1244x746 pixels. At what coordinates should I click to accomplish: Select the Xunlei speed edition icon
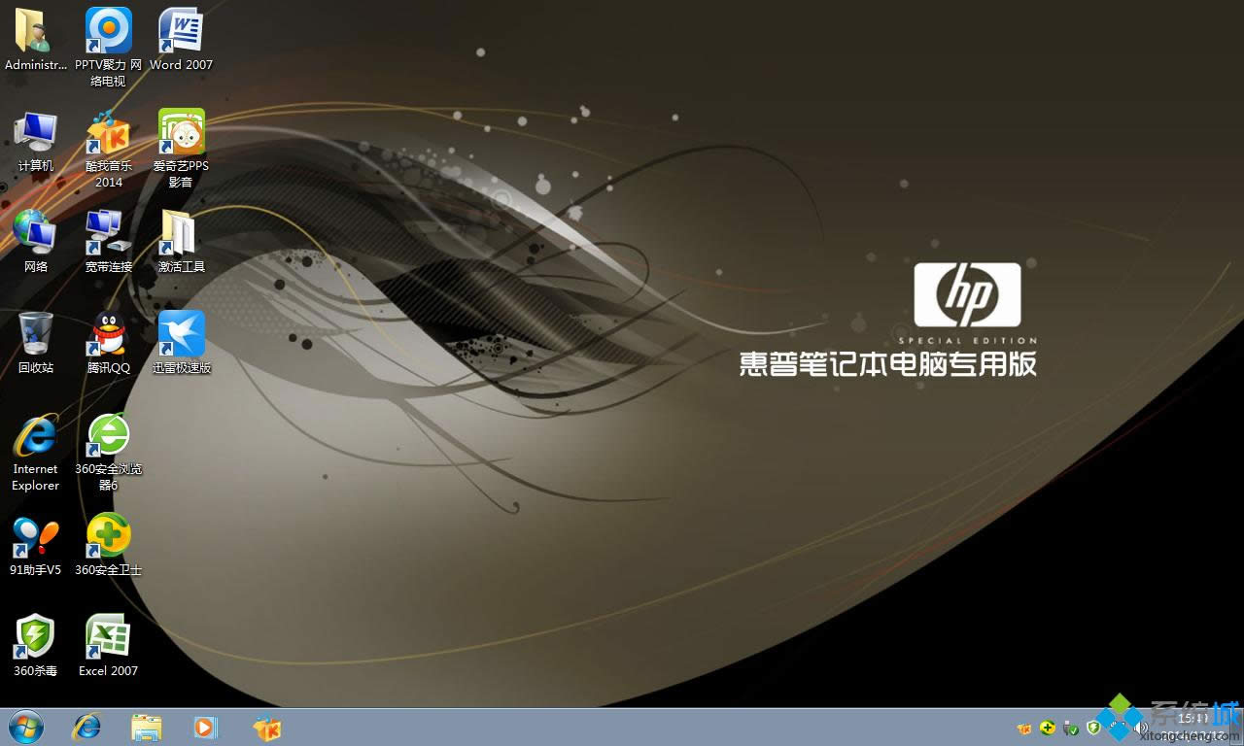pyautogui.click(x=181, y=335)
